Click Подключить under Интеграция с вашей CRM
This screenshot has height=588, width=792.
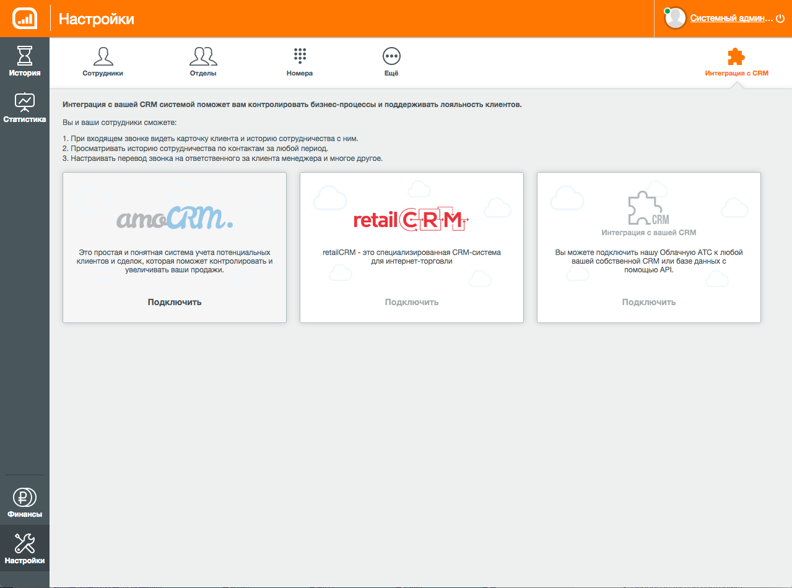[x=649, y=302]
